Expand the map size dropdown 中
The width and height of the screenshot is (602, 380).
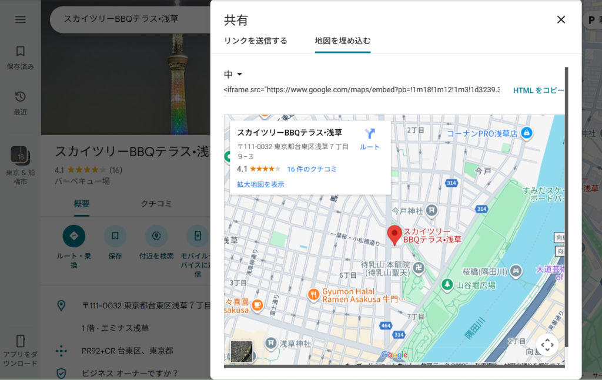tap(233, 75)
